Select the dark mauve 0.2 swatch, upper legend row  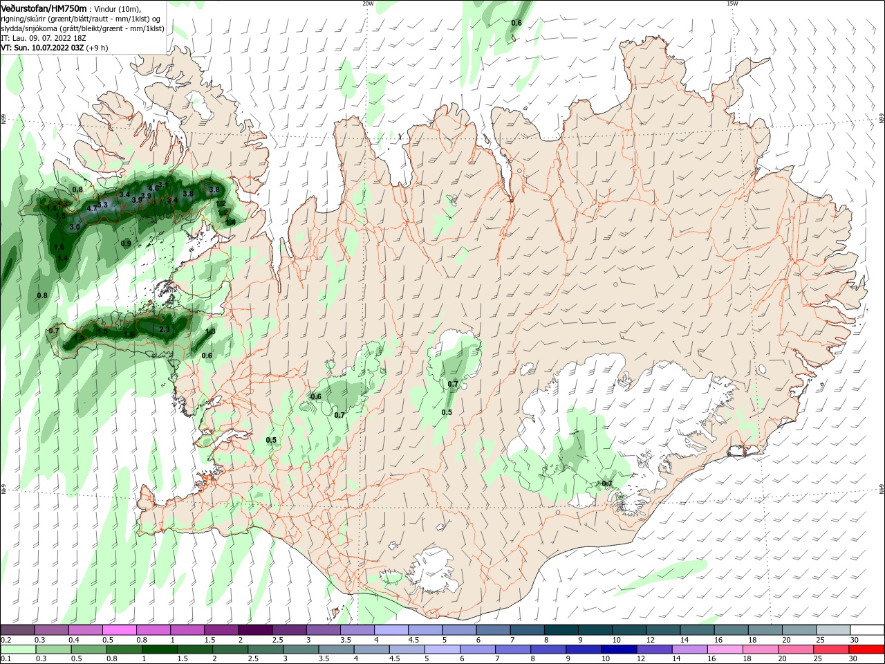click(17, 630)
